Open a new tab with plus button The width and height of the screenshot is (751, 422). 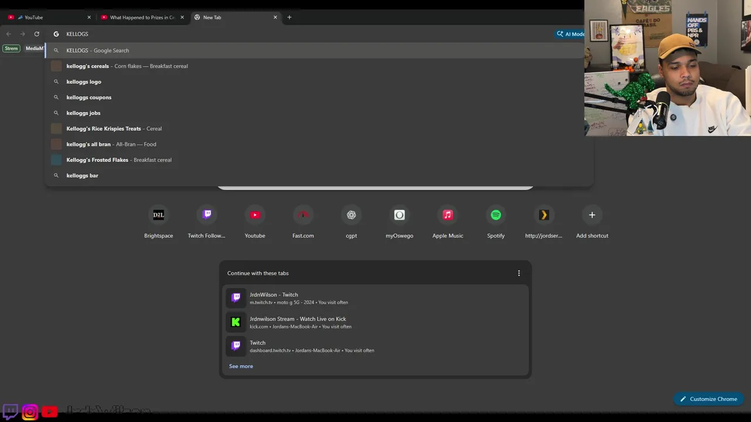click(289, 17)
